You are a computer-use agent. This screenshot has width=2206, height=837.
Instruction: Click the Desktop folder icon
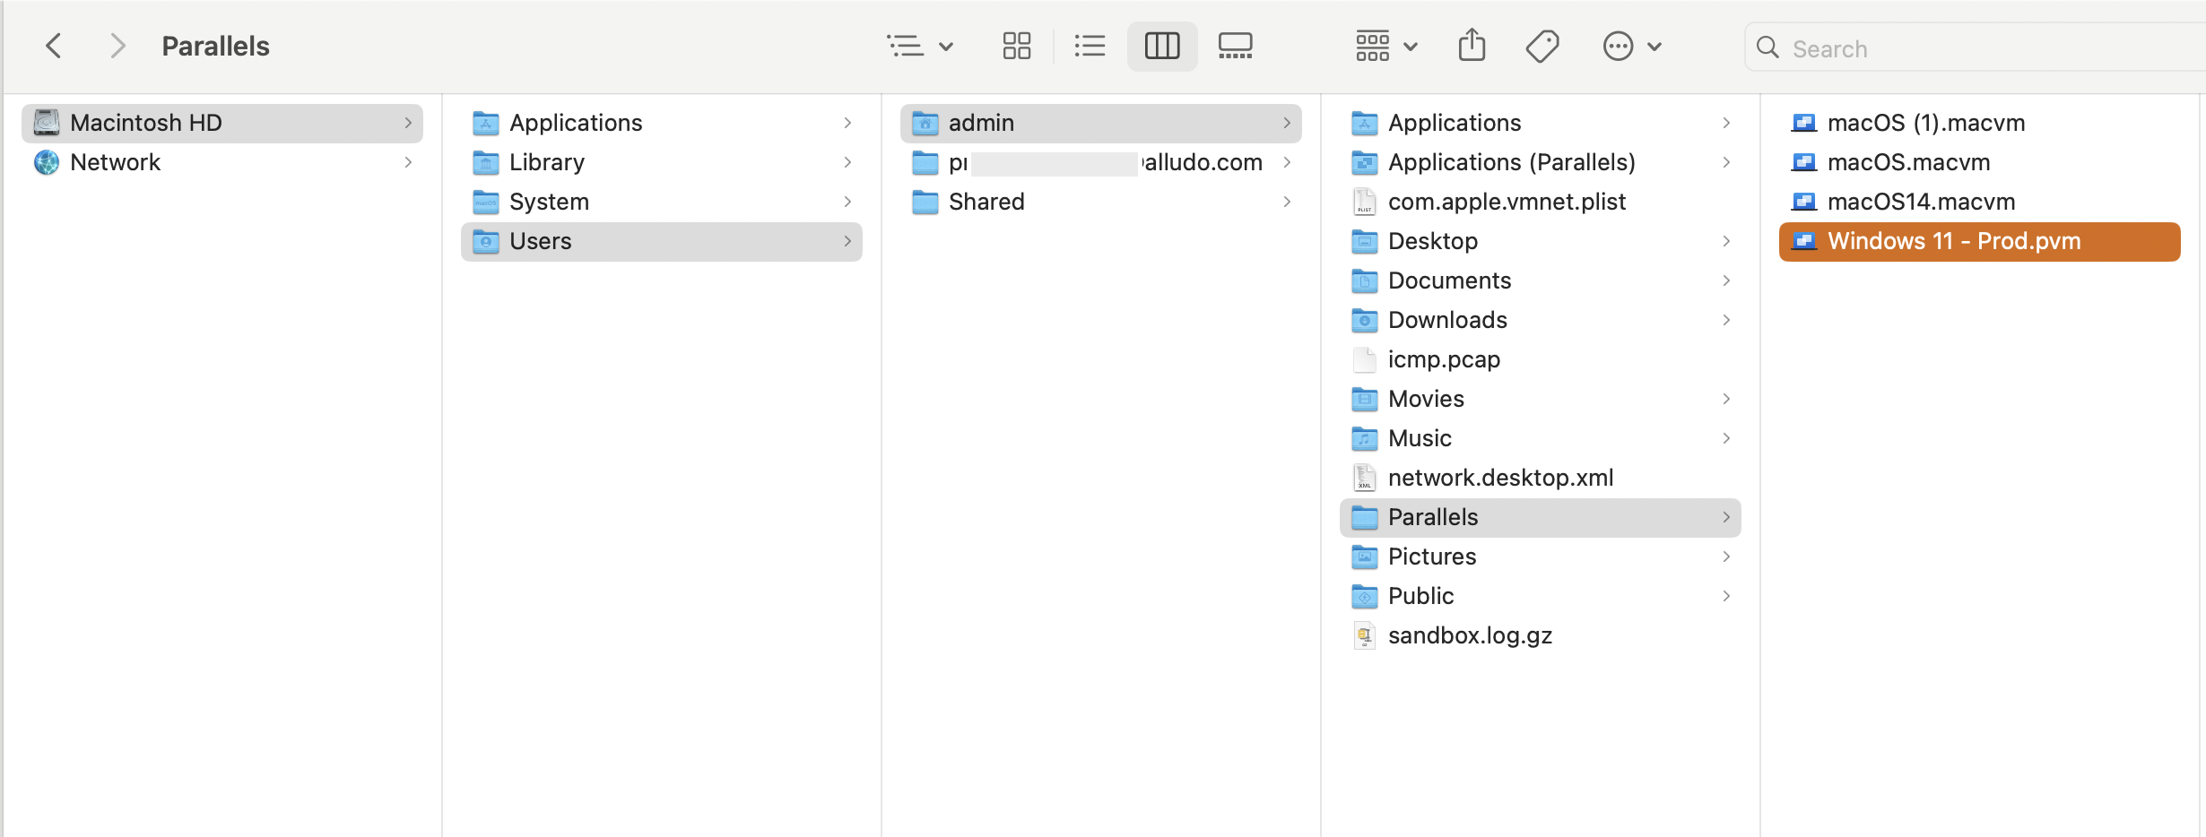1365,241
